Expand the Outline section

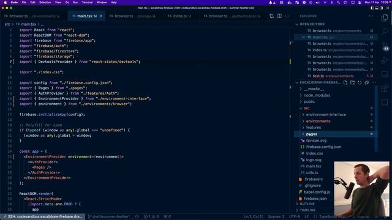point(307,204)
